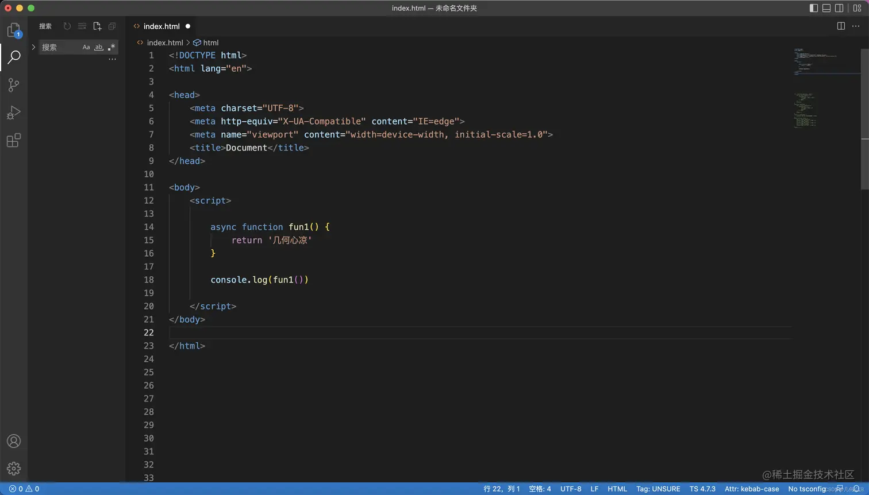Click the errors and warnings status indicator

(x=24, y=489)
